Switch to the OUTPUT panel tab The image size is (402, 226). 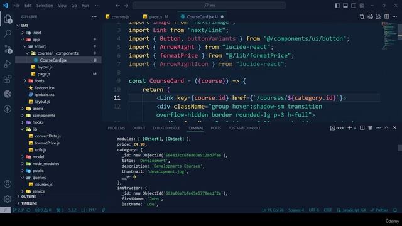[x=139, y=128]
